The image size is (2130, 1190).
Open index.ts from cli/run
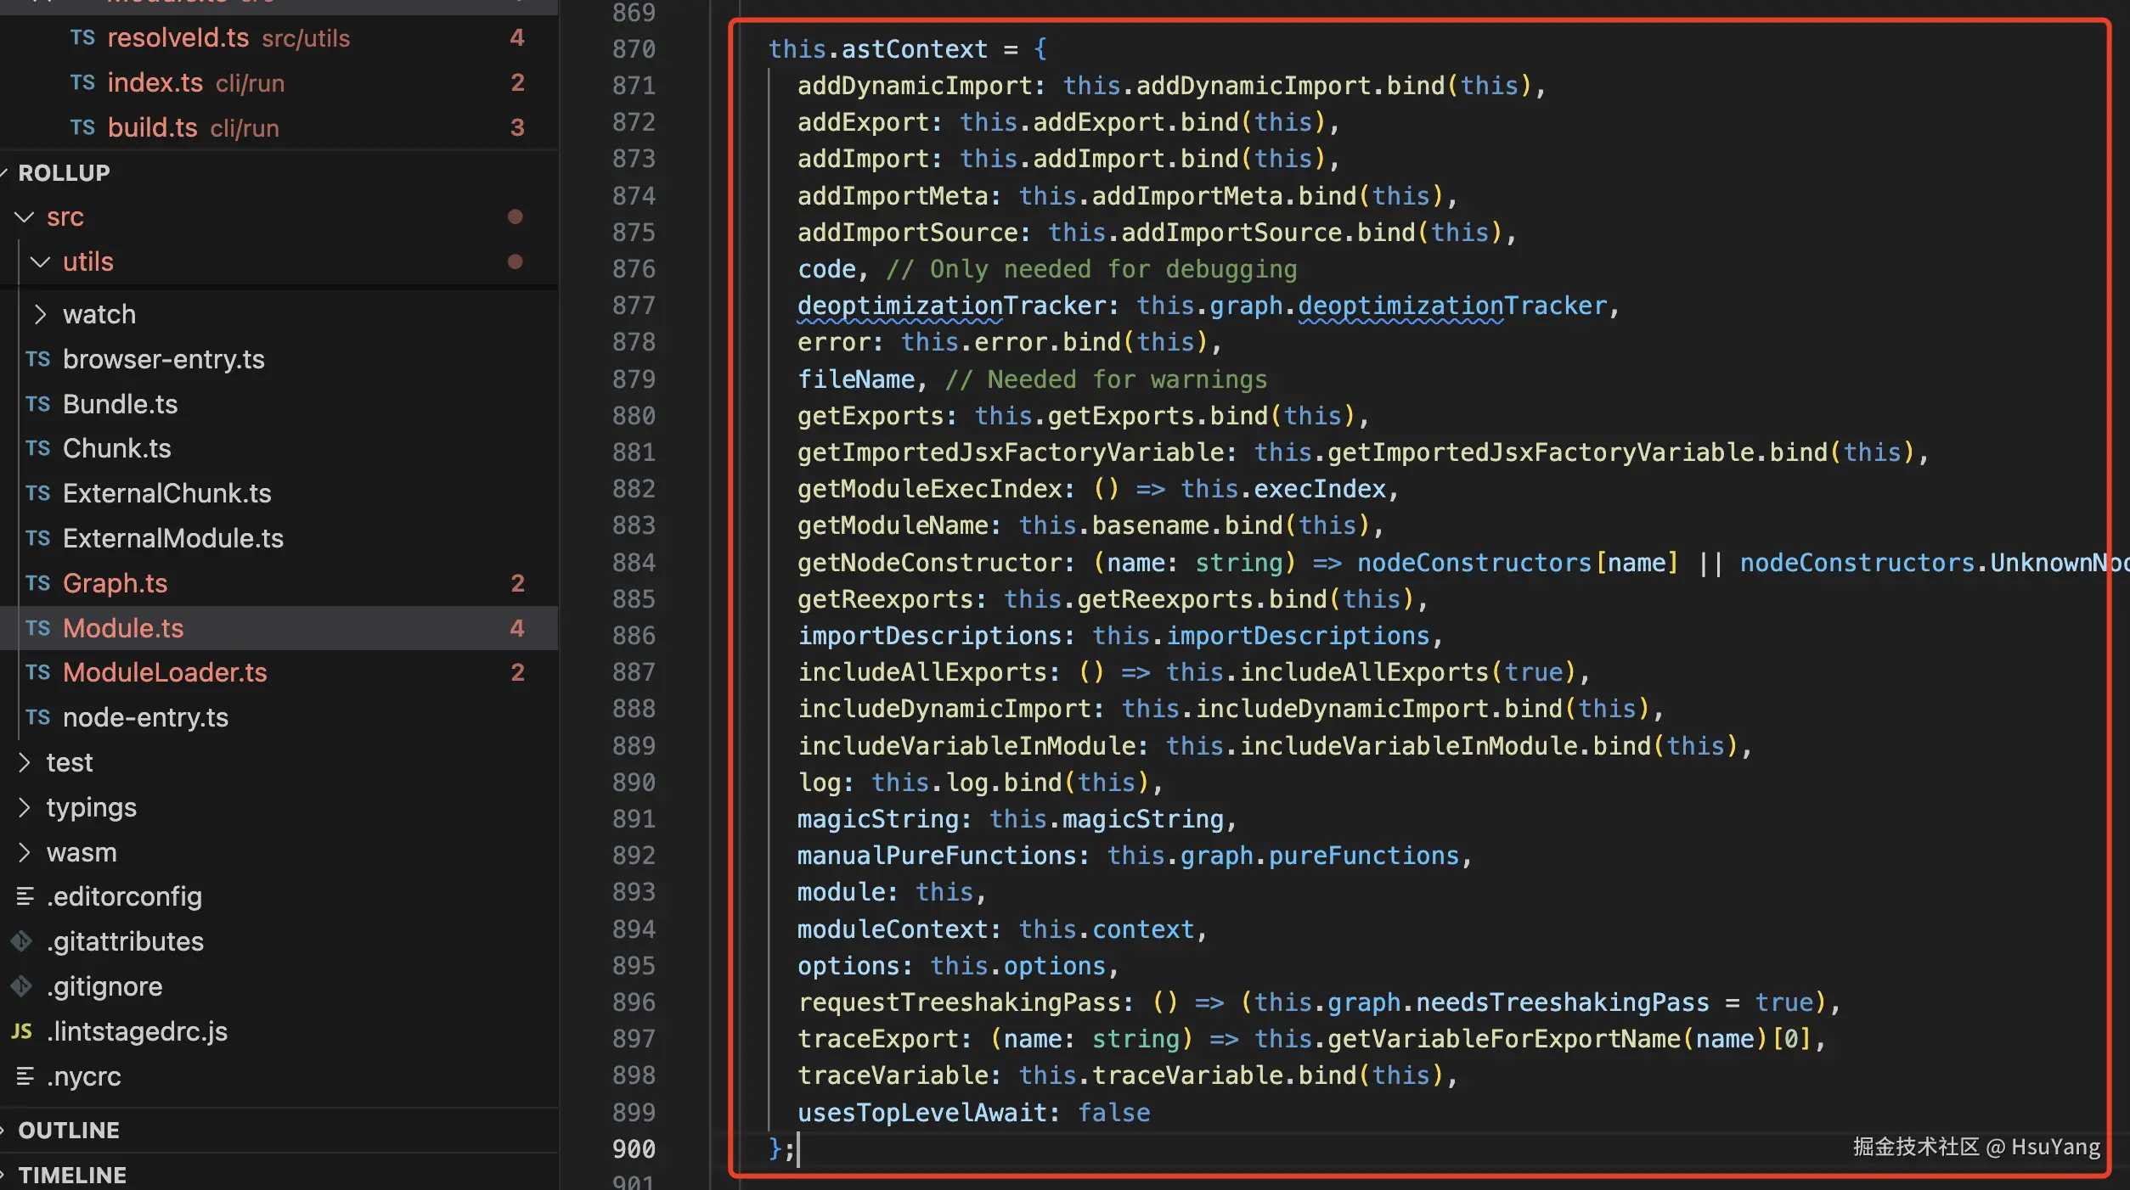[x=155, y=82]
